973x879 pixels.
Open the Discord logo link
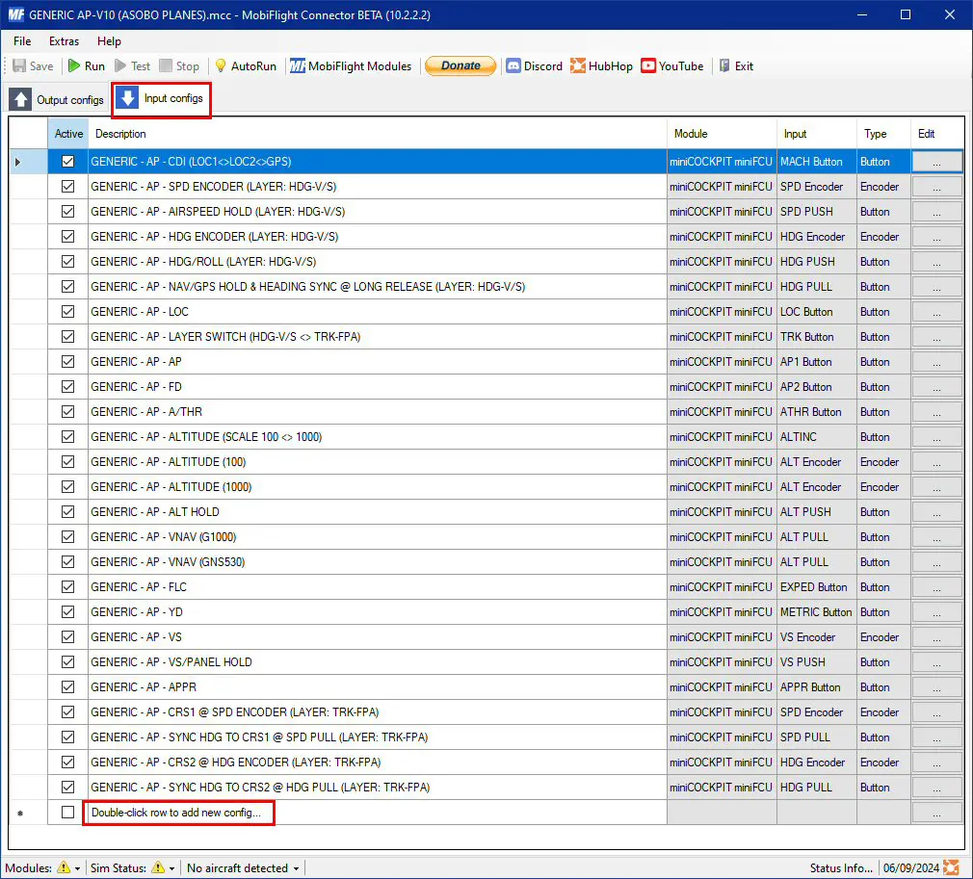point(513,65)
